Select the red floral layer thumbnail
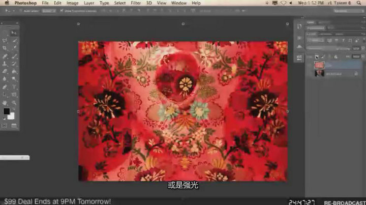The image size is (366, 205). [x=319, y=65]
